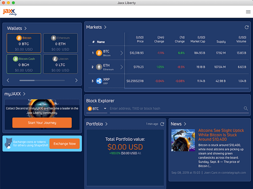The width and height of the screenshot is (253, 189).
Task: Click the address or TXID input field
Action: 176,108
